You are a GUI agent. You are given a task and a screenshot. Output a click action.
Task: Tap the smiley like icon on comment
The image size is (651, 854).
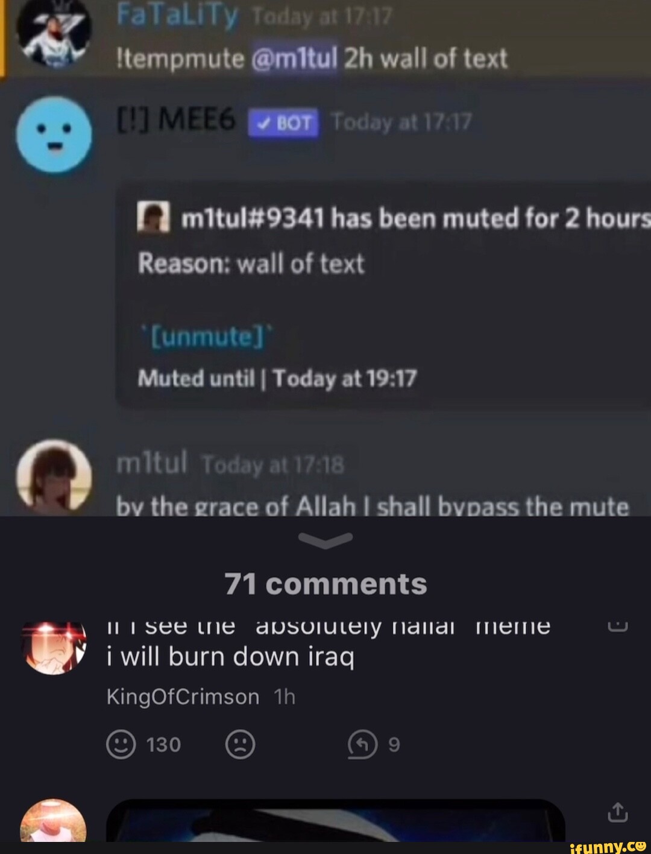(x=121, y=745)
